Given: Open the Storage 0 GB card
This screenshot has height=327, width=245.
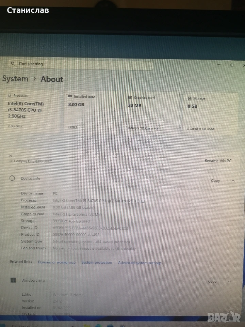Looking at the screenshot, I should pyautogui.click(x=211, y=113).
